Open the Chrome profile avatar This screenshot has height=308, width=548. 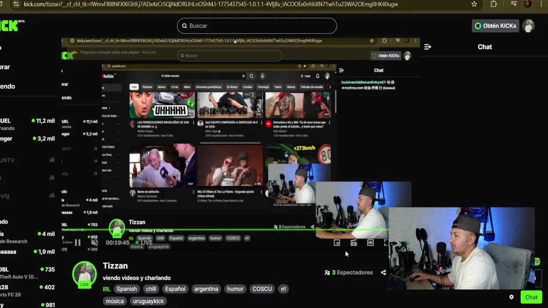pos(527,4)
